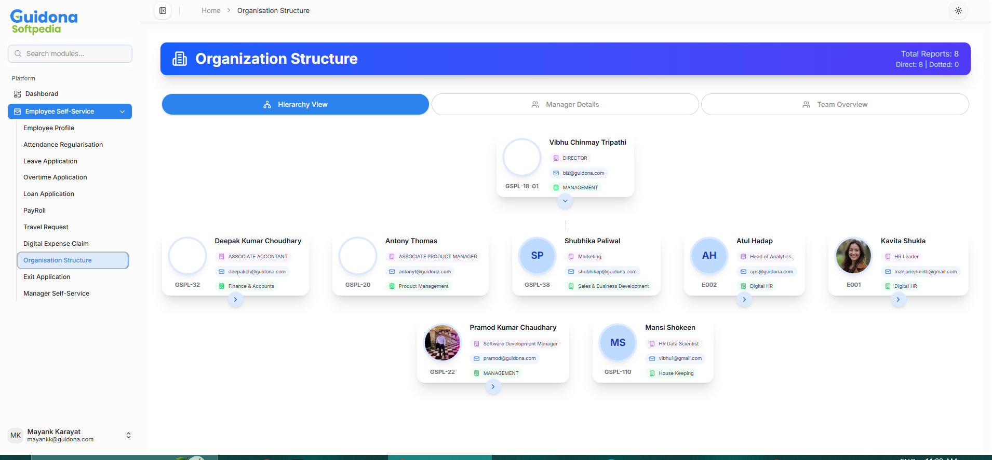
Task: Select the Hierarchy View tab
Action: 296,104
